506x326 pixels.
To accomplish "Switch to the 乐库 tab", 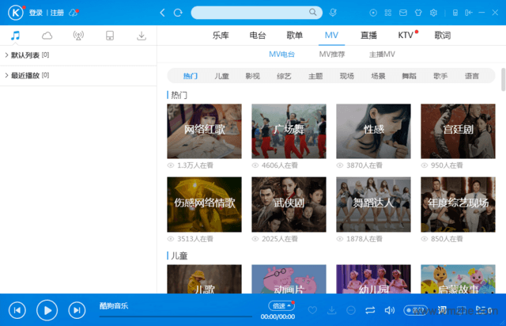I will click(x=221, y=36).
